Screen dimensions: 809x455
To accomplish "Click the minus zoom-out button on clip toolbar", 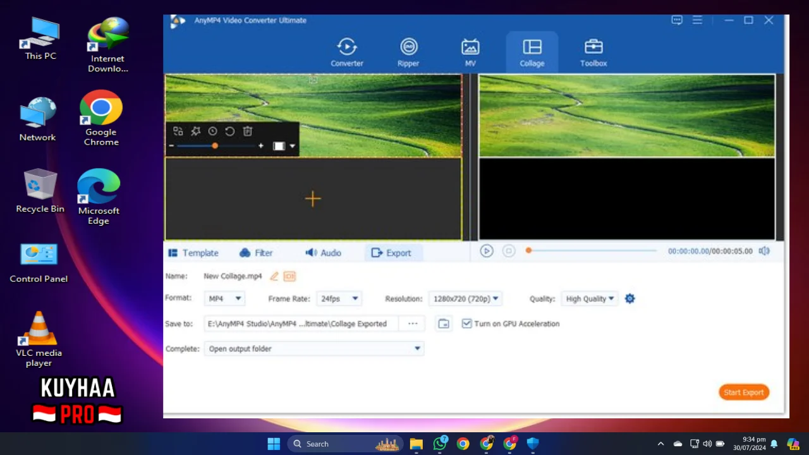I will pyautogui.click(x=171, y=146).
